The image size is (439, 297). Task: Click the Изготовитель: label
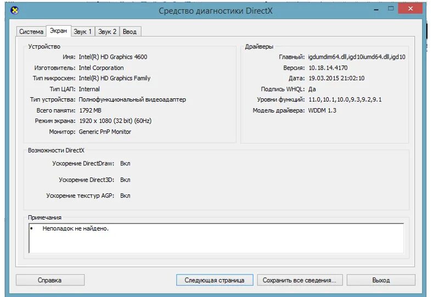tap(54, 68)
